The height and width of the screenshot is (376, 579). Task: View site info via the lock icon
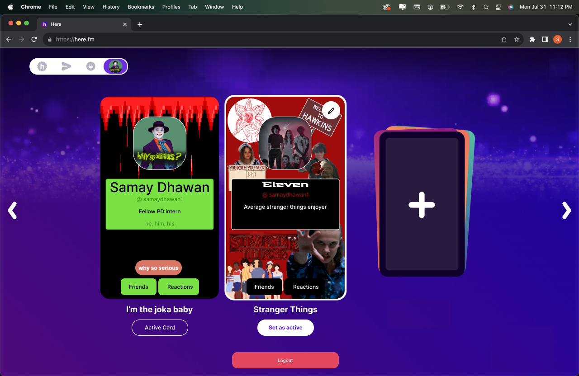coord(50,39)
